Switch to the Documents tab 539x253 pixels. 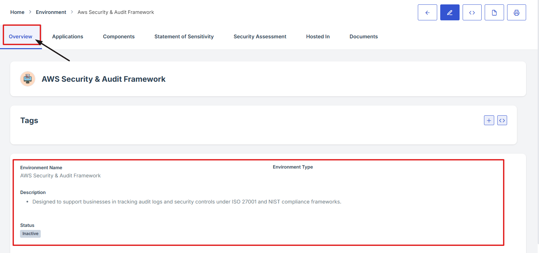364,37
